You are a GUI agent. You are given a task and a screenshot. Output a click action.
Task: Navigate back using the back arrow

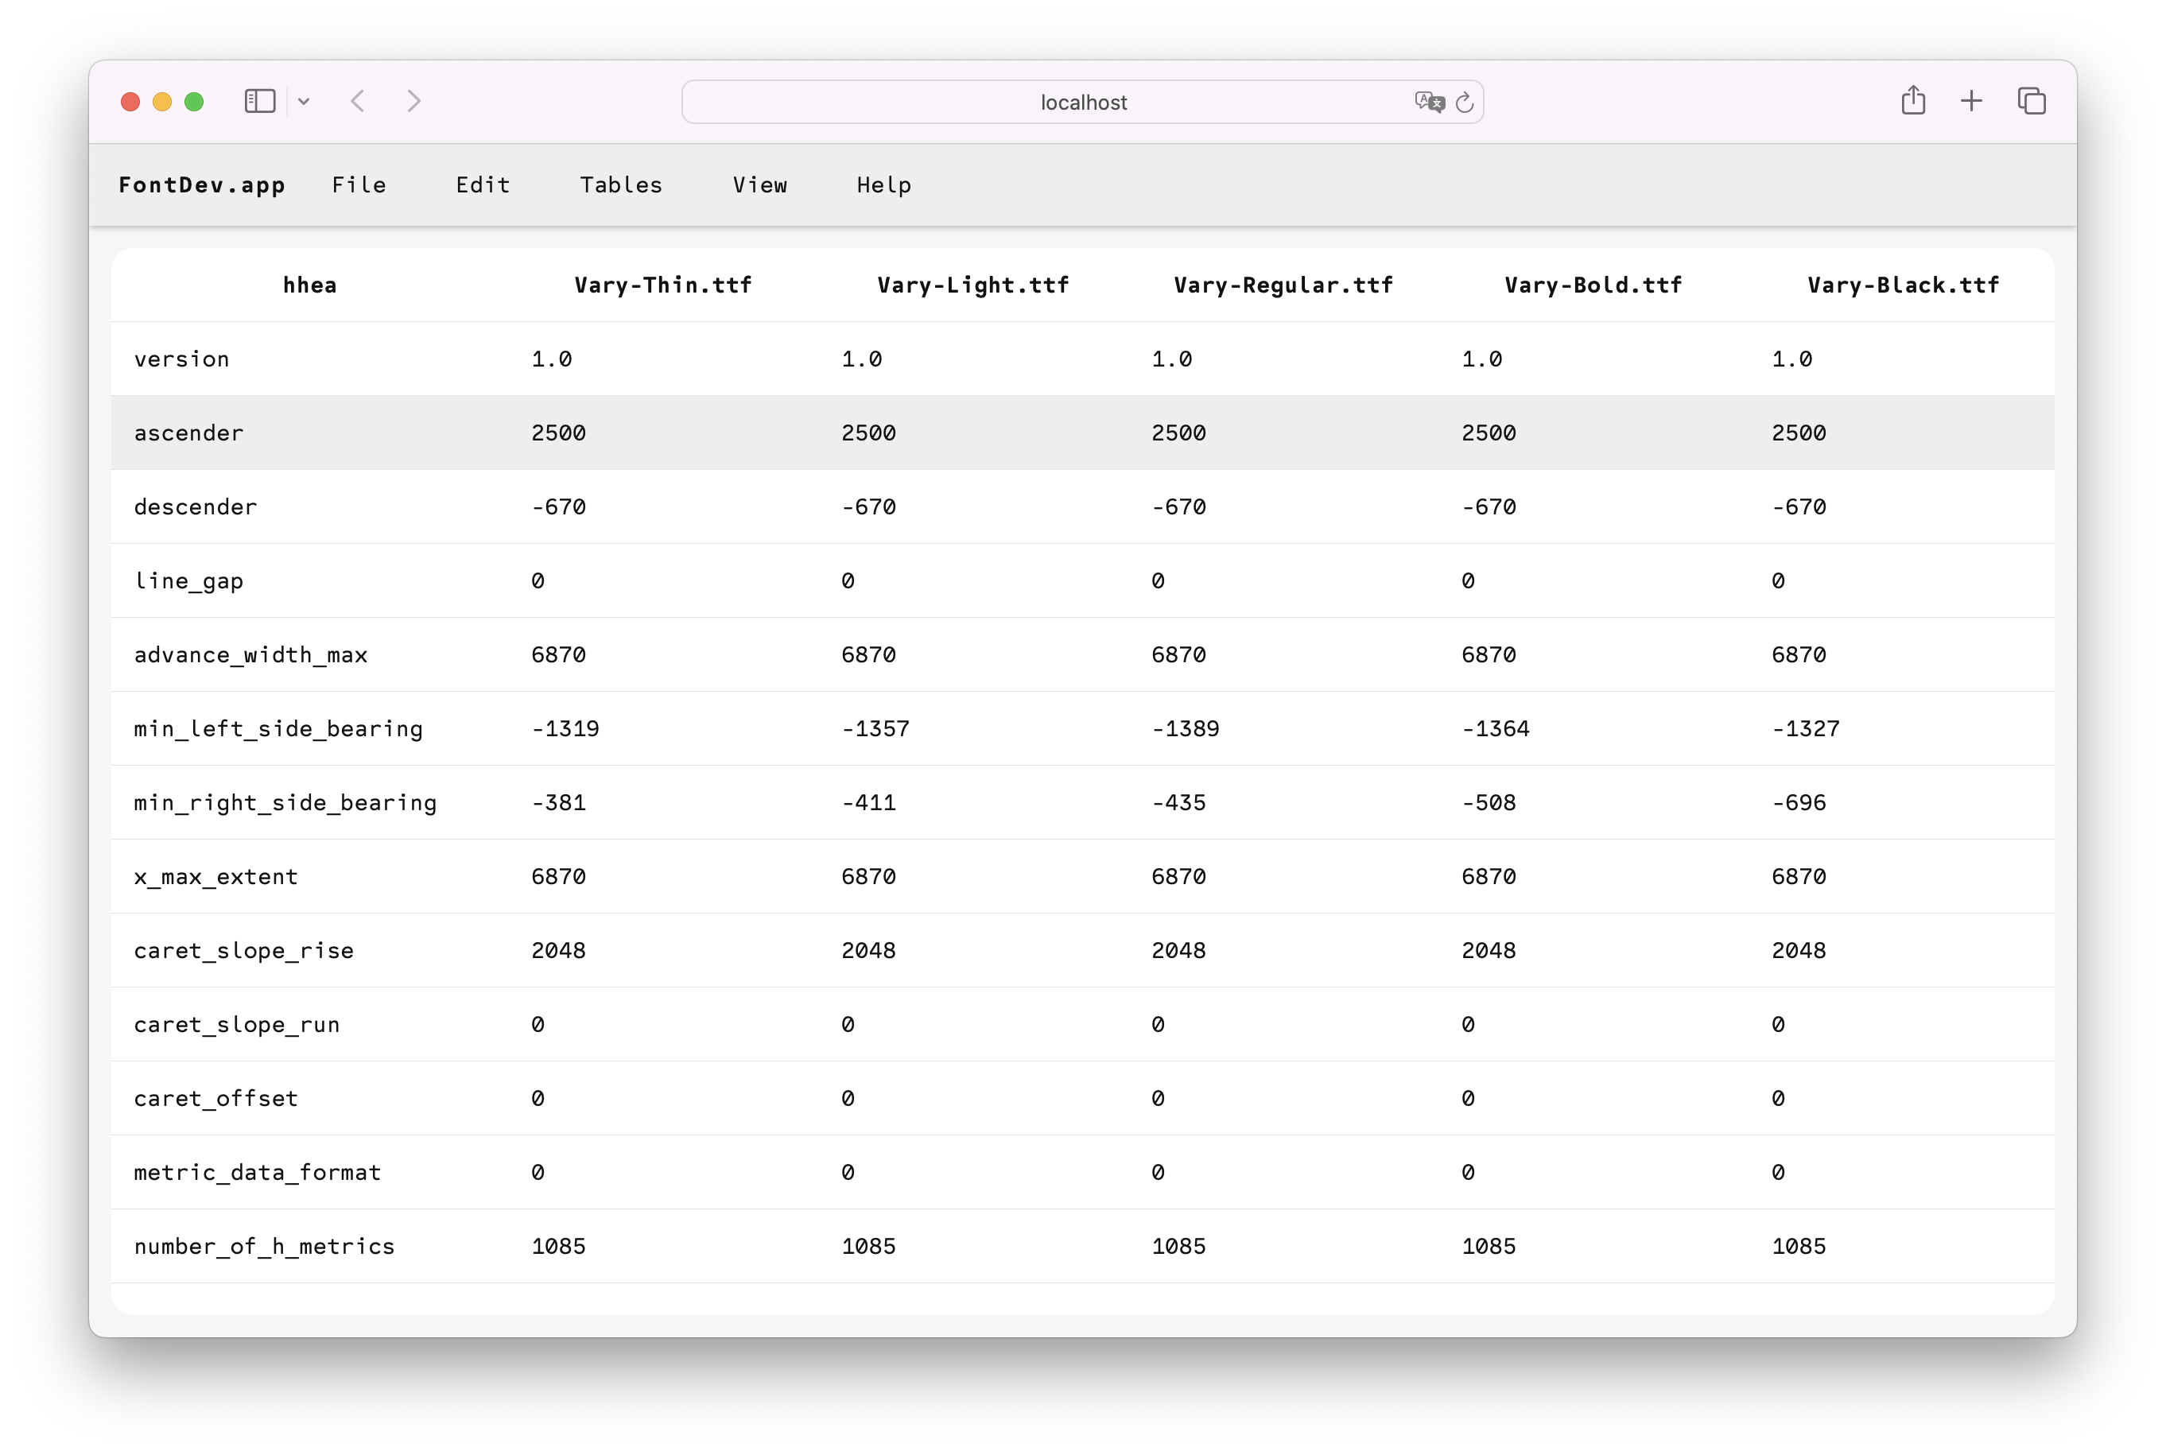tap(358, 101)
